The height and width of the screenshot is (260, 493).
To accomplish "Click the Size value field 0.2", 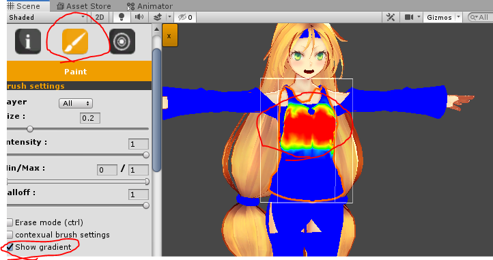I will coord(90,118).
